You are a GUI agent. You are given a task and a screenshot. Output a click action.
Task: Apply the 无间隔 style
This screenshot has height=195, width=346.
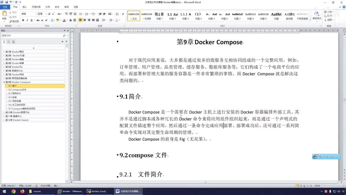coord(147,16)
